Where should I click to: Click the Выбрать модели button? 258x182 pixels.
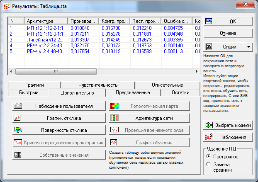[x=228, y=125]
